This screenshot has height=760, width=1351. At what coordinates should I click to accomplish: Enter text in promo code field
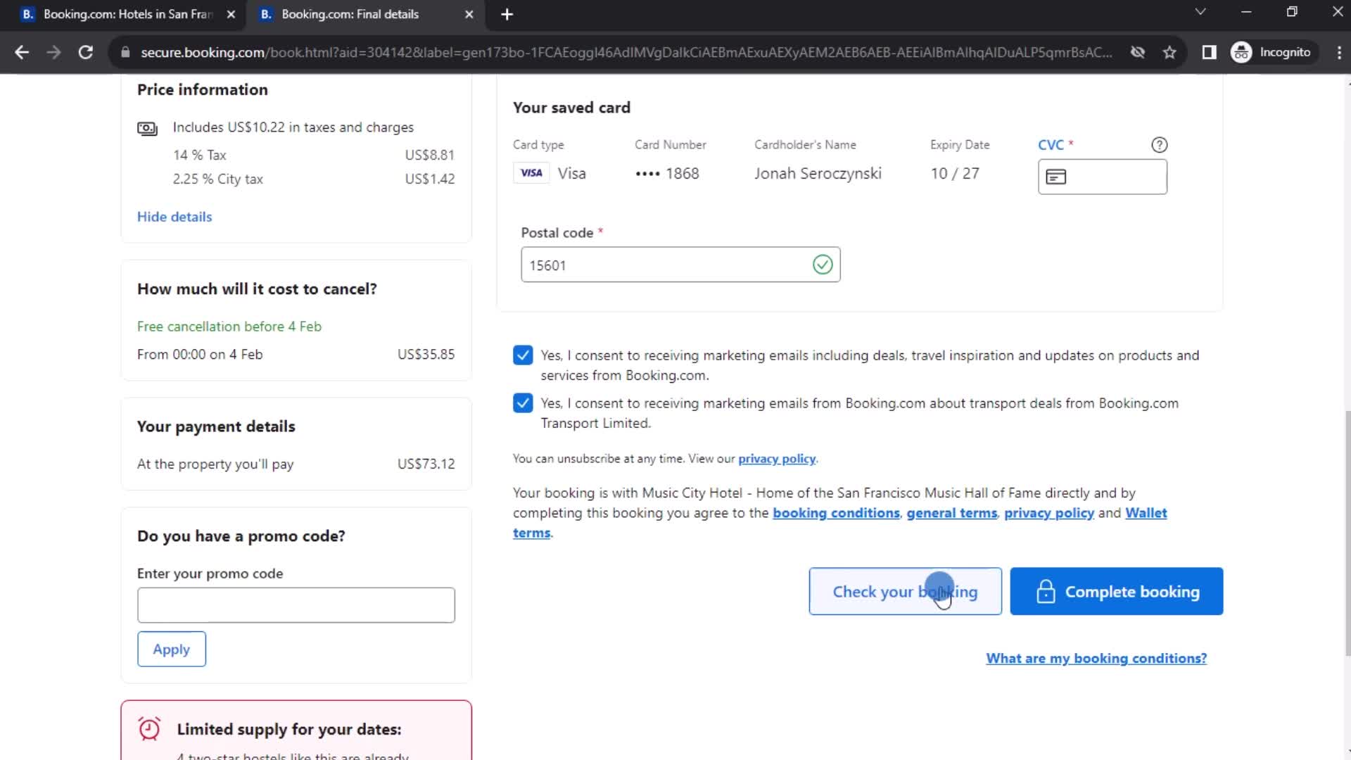tap(296, 605)
